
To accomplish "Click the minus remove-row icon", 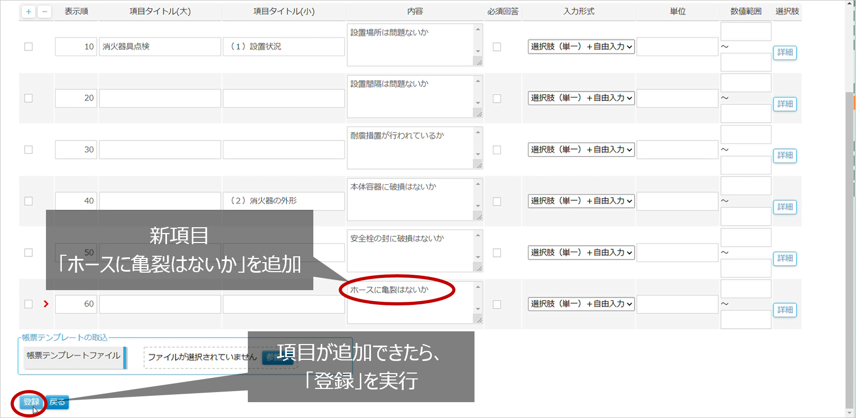I will tap(44, 12).
